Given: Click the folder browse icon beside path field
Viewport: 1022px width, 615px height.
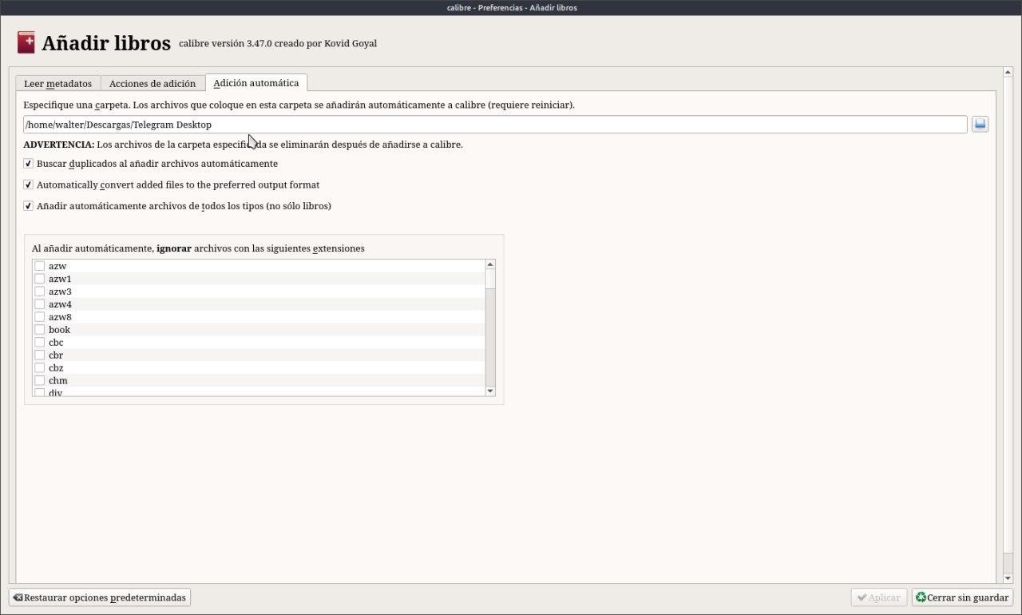Looking at the screenshot, I should 980,125.
